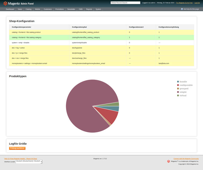203x170 pixels.
Task: Click the 'grouped' legend label
Action: [184, 89]
